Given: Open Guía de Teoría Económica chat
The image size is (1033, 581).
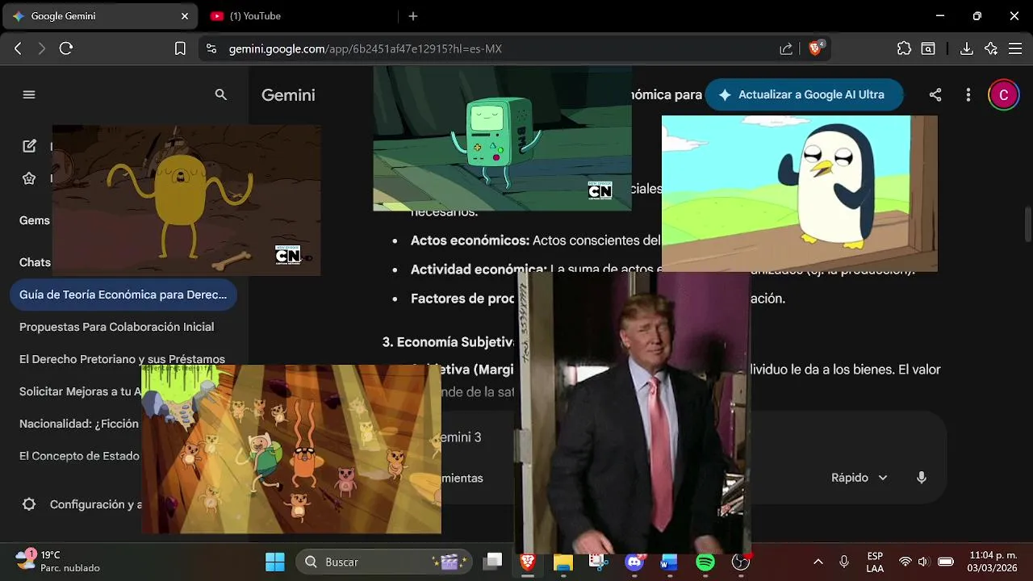Looking at the screenshot, I should coord(123,295).
